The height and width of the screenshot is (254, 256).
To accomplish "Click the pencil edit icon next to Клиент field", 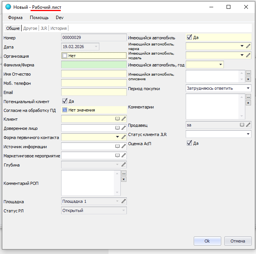I will pos(123,119).
